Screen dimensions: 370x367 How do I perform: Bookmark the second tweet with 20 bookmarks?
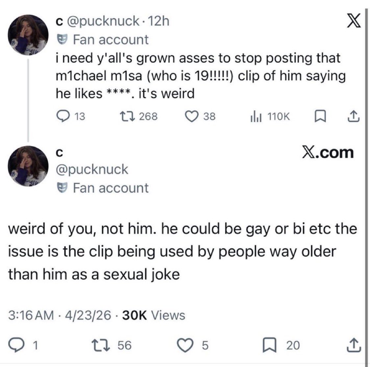pyautogui.click(x=281, y=345)
